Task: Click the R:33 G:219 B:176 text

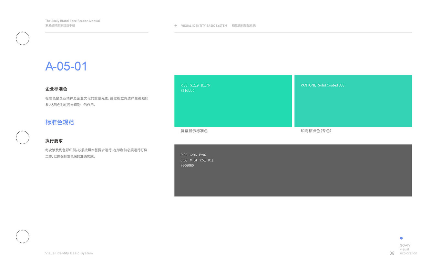Action: pyautogui.click(x=195, y=85)
